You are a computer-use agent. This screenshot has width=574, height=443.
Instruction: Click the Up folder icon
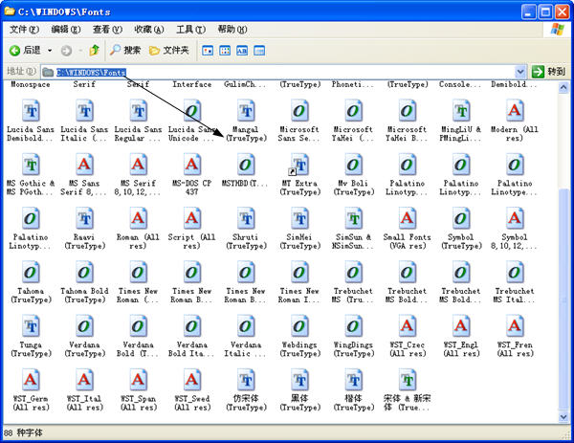point(94,50)
